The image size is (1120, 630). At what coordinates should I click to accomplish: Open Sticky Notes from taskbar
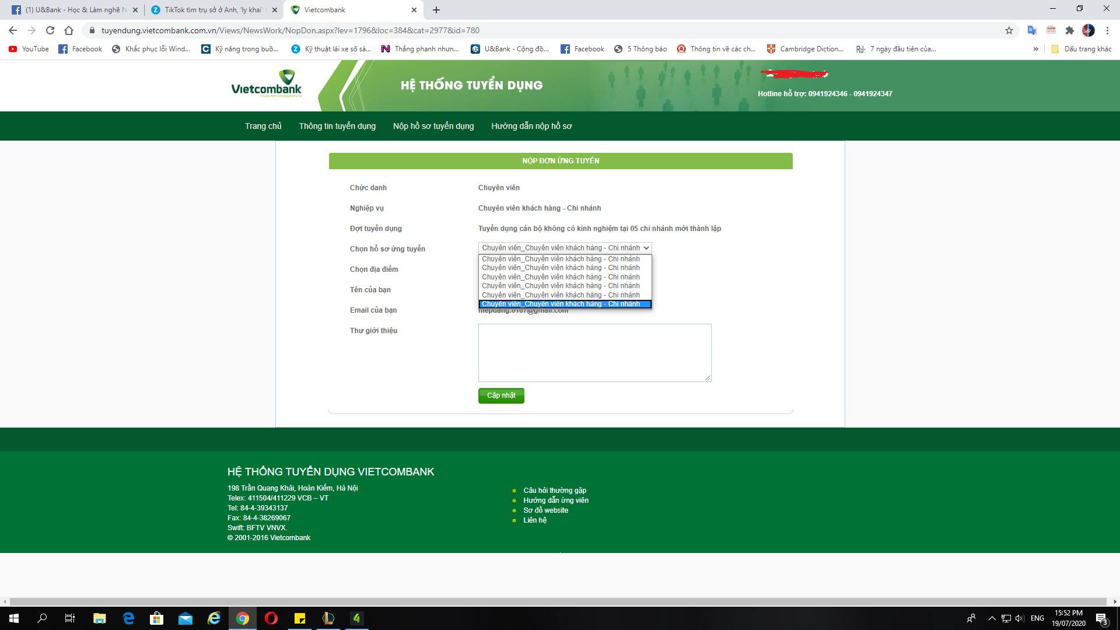click(300, 618)
